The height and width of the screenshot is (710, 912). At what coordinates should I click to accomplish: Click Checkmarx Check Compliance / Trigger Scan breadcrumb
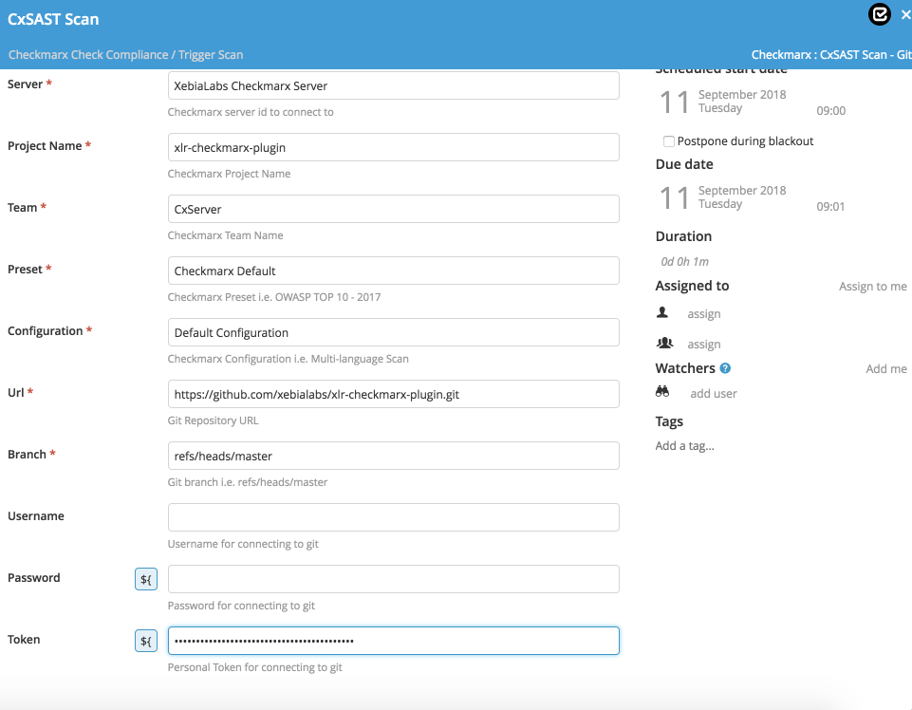tap(125, 55)
